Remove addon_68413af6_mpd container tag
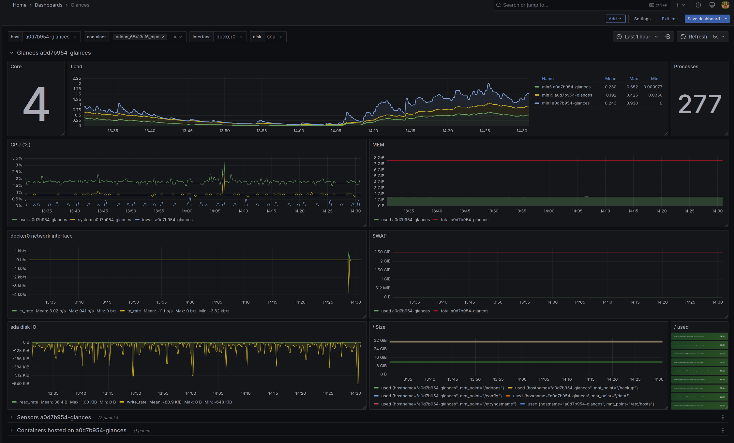This screenshot has width=734, height=443. pyautogui.click(x=163, y=37)
